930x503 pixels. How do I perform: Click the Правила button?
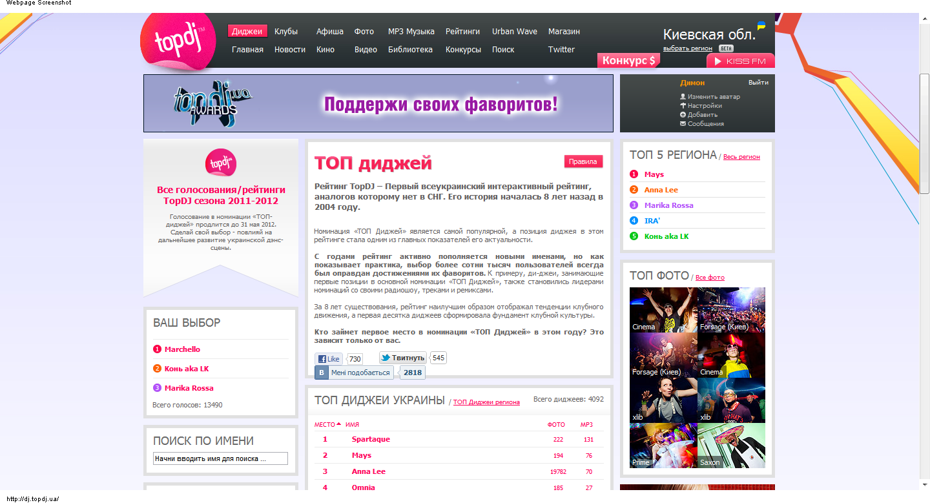coord(583,161)
